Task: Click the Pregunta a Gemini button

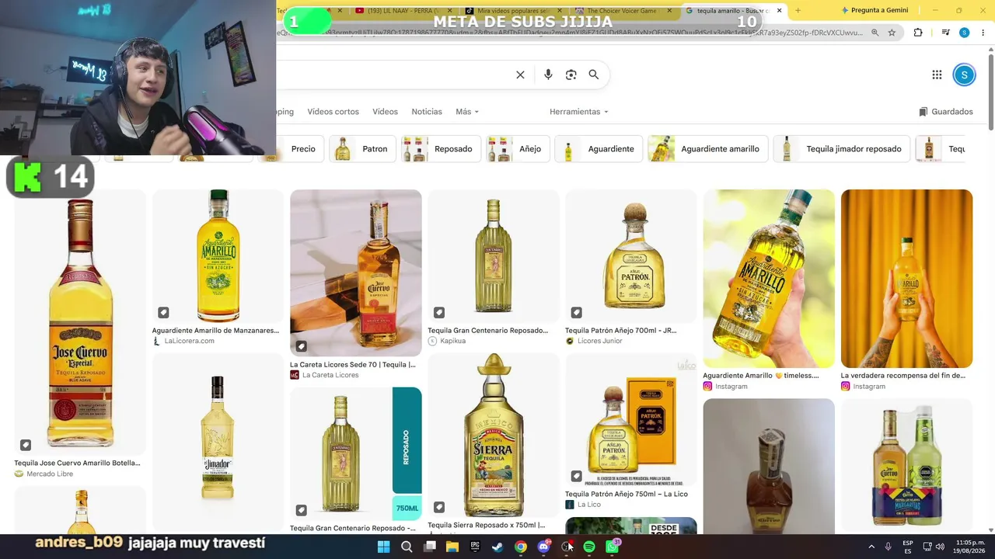Action: 875,10
